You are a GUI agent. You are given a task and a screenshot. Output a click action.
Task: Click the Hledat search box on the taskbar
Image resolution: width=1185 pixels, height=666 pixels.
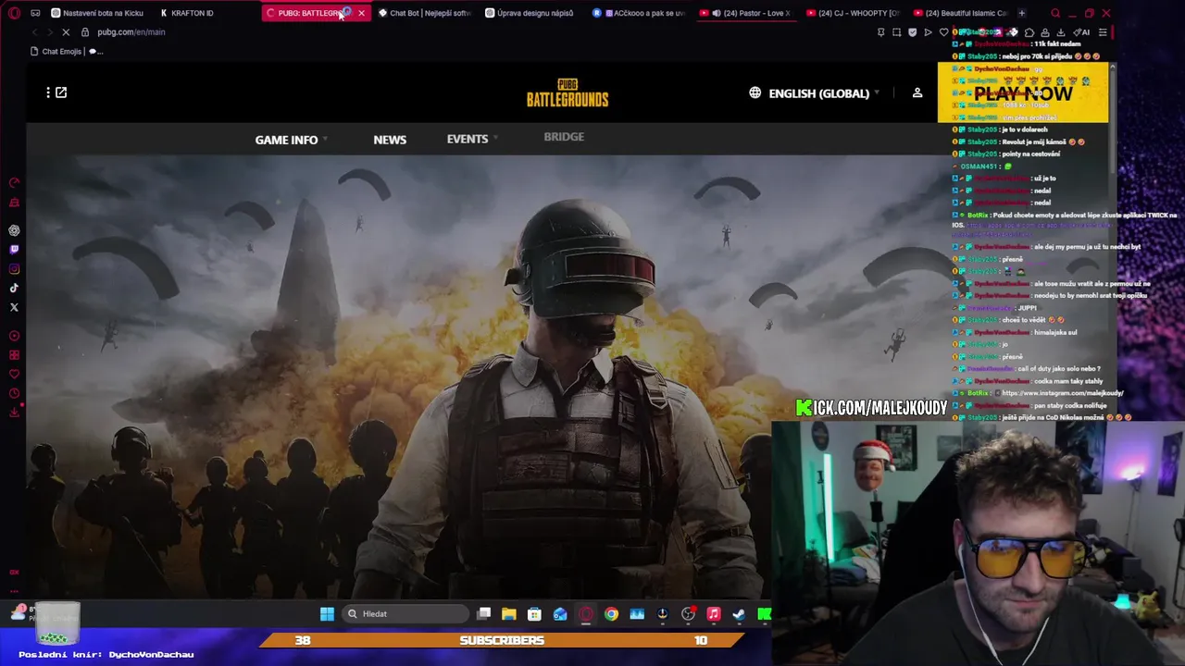pyautogui.click(x=405, y=613)
